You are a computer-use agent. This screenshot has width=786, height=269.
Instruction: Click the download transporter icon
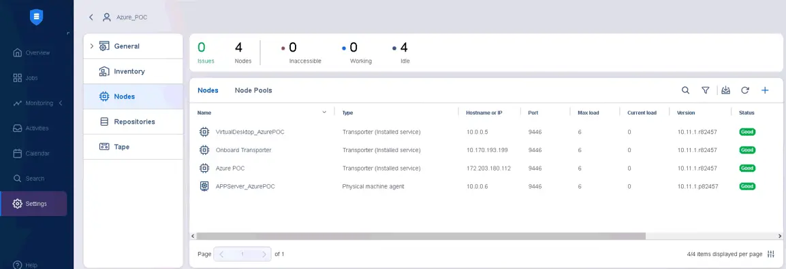725,90
